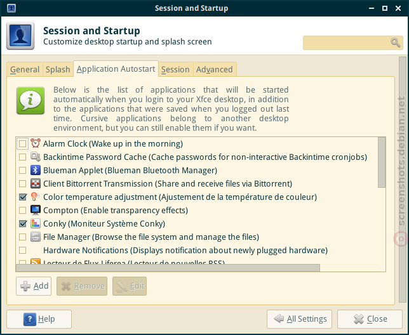Uncheck the Conky autostart entry

click(x=23, y=223)
